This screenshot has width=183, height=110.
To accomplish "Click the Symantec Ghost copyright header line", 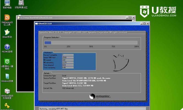I will [83, 32].
